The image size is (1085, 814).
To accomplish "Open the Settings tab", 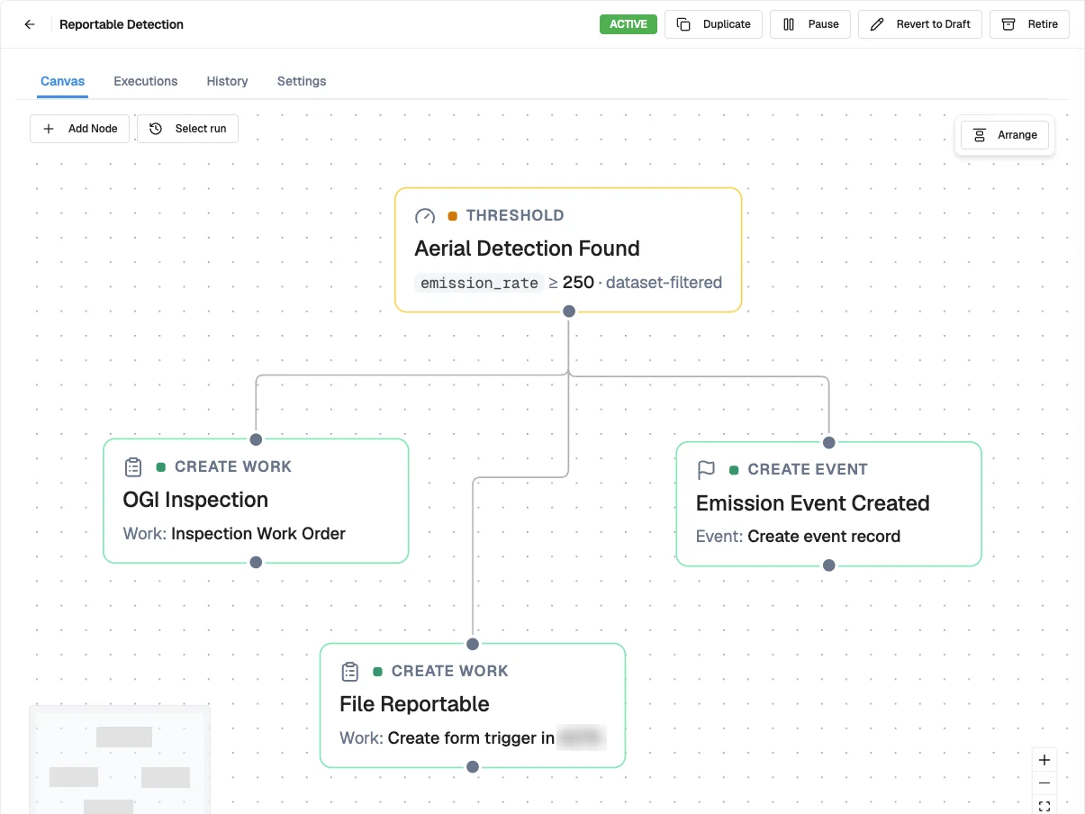I will coord(302,81).
